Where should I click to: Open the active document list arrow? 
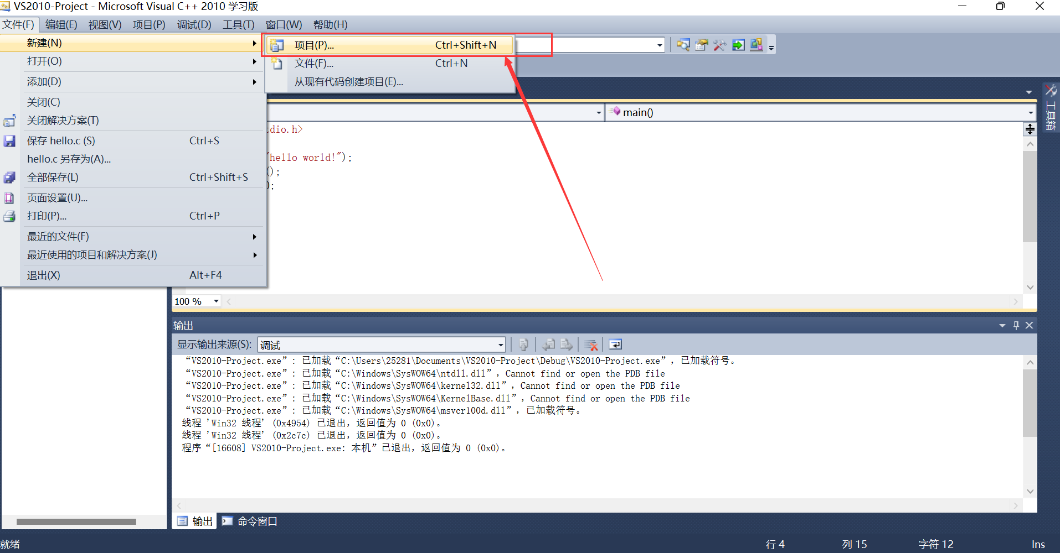1029,92
